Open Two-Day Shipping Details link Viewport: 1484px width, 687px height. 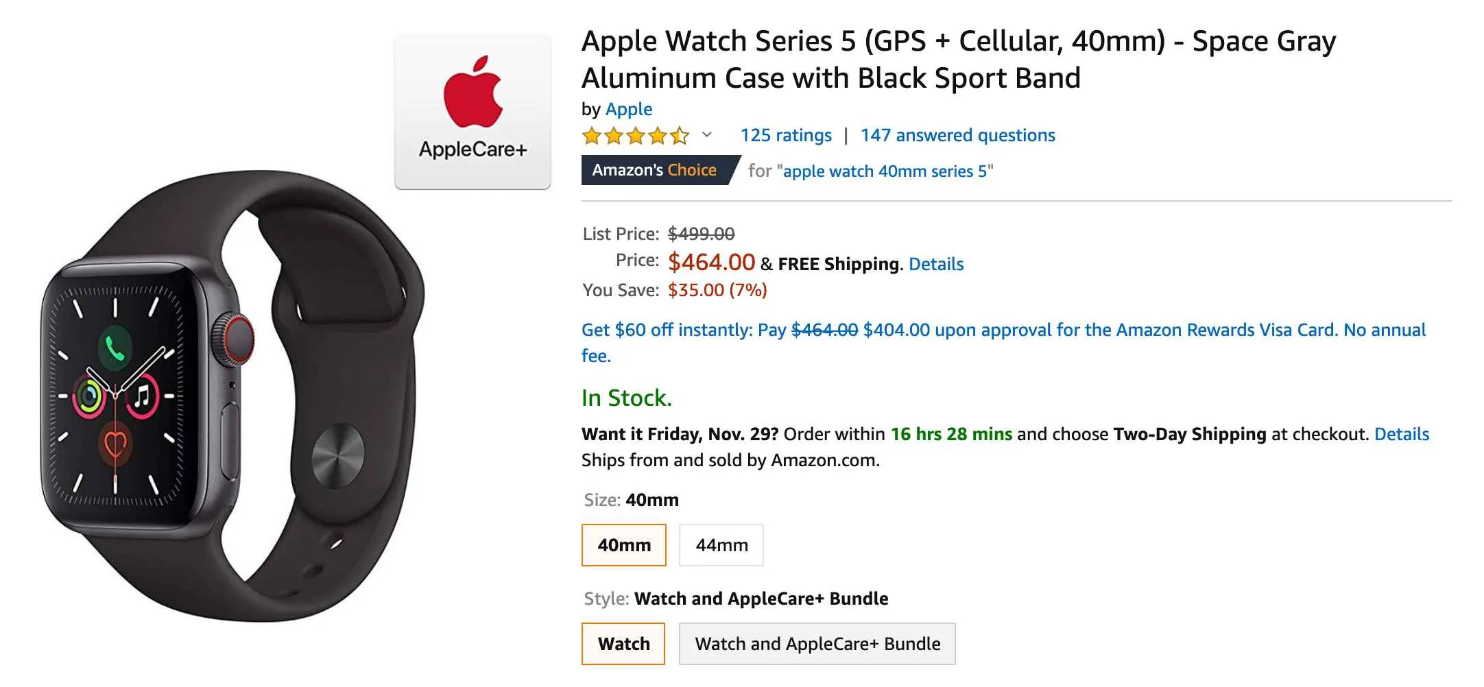pyautogui.click(x=1401, y=434)
